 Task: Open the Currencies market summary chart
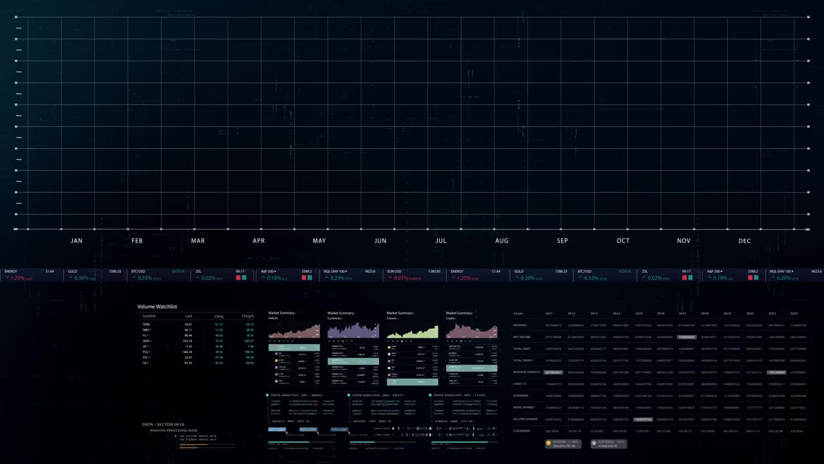pyautogui.click(x=353, y=331)
